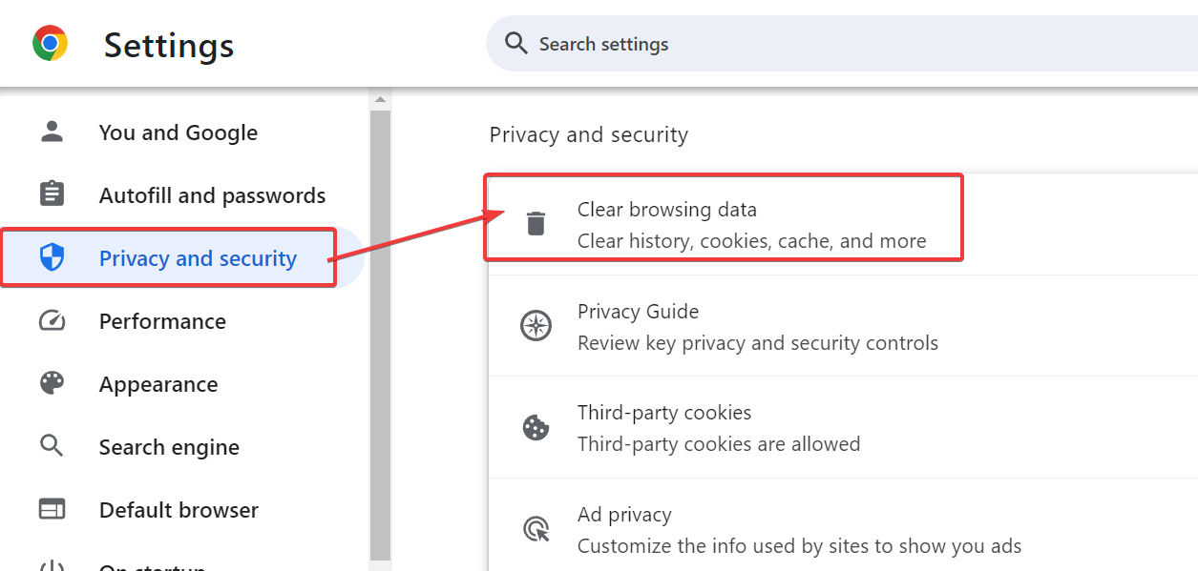Select Privacy and security in the sidebar
Image resolution: width=1198 pixels, height=571 pixels.
pos(197,257)
